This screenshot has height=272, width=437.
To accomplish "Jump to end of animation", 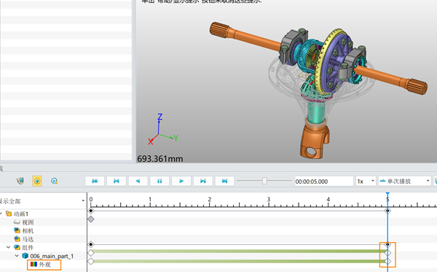I will click(x=224, y=181).
